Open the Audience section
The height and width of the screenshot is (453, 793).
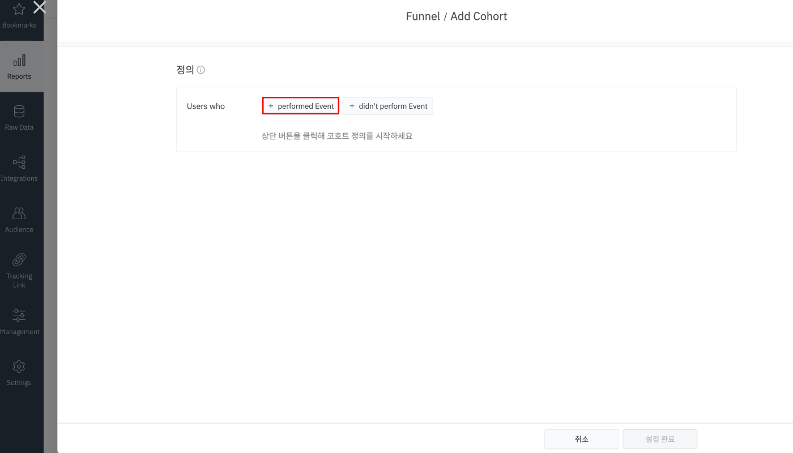(x=19, y=220)
